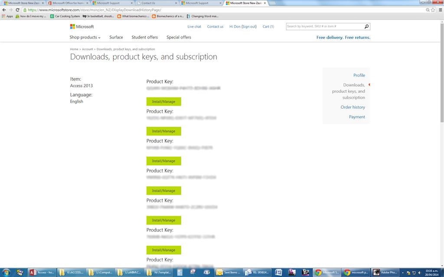Viewport: 444px width, 277px height.
Task: Click the Account breadcrumb link
Action: coord(87,49)
